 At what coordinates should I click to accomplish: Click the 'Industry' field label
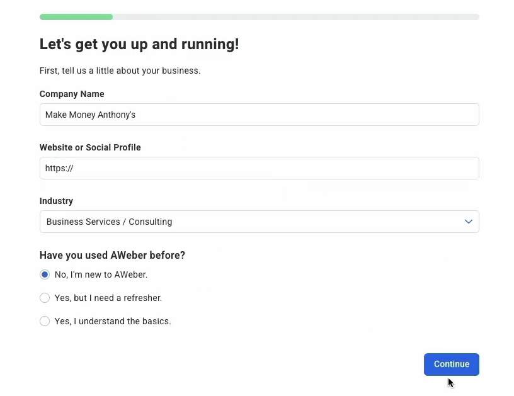(x=57, y=201)
